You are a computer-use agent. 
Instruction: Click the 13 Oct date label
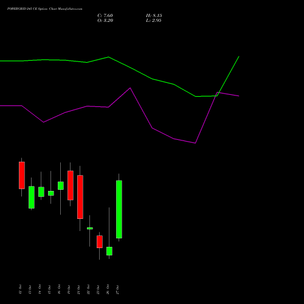pyautogui.click(x=30, y=289)
